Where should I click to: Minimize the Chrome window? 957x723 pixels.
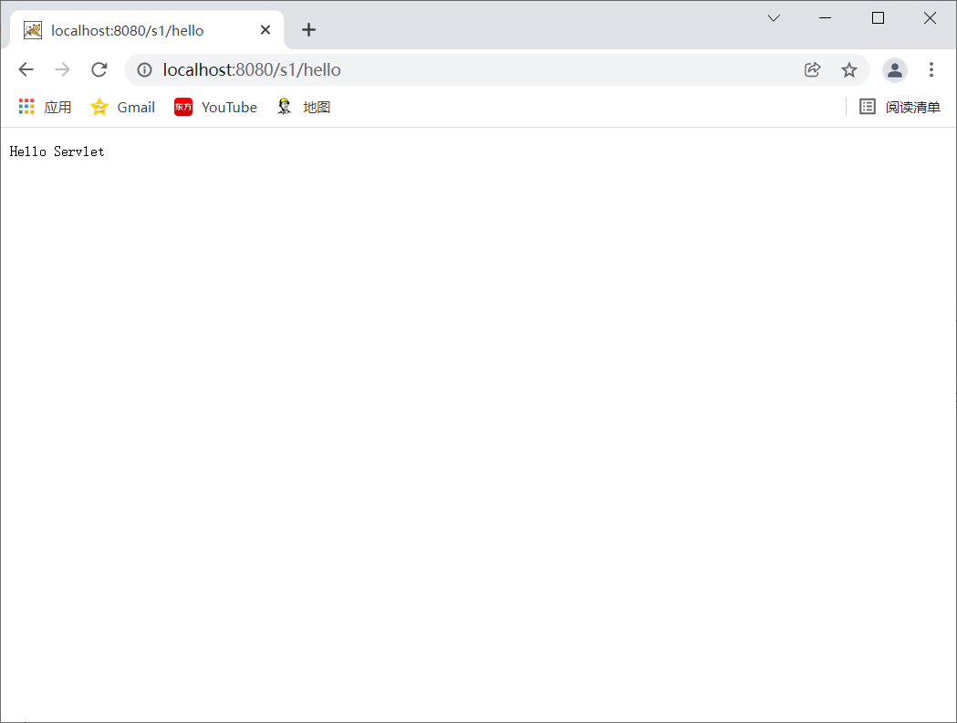tap(825, 17)
